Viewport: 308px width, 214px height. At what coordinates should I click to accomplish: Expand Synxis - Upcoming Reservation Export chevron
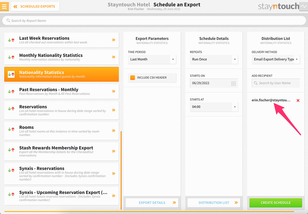point(113,196)
